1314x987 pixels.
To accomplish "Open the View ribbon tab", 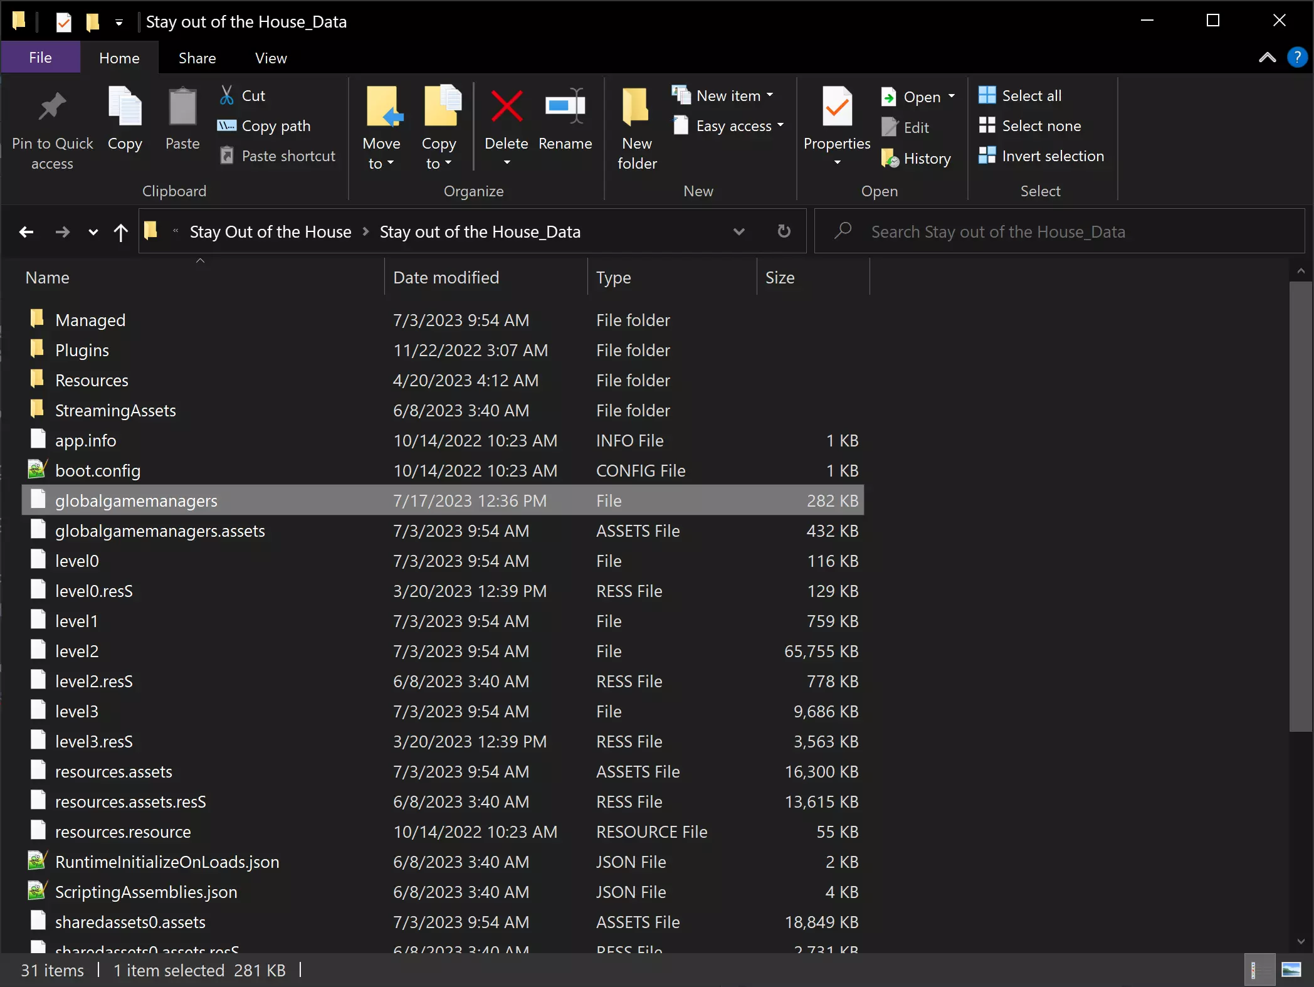I will point(270,58).
